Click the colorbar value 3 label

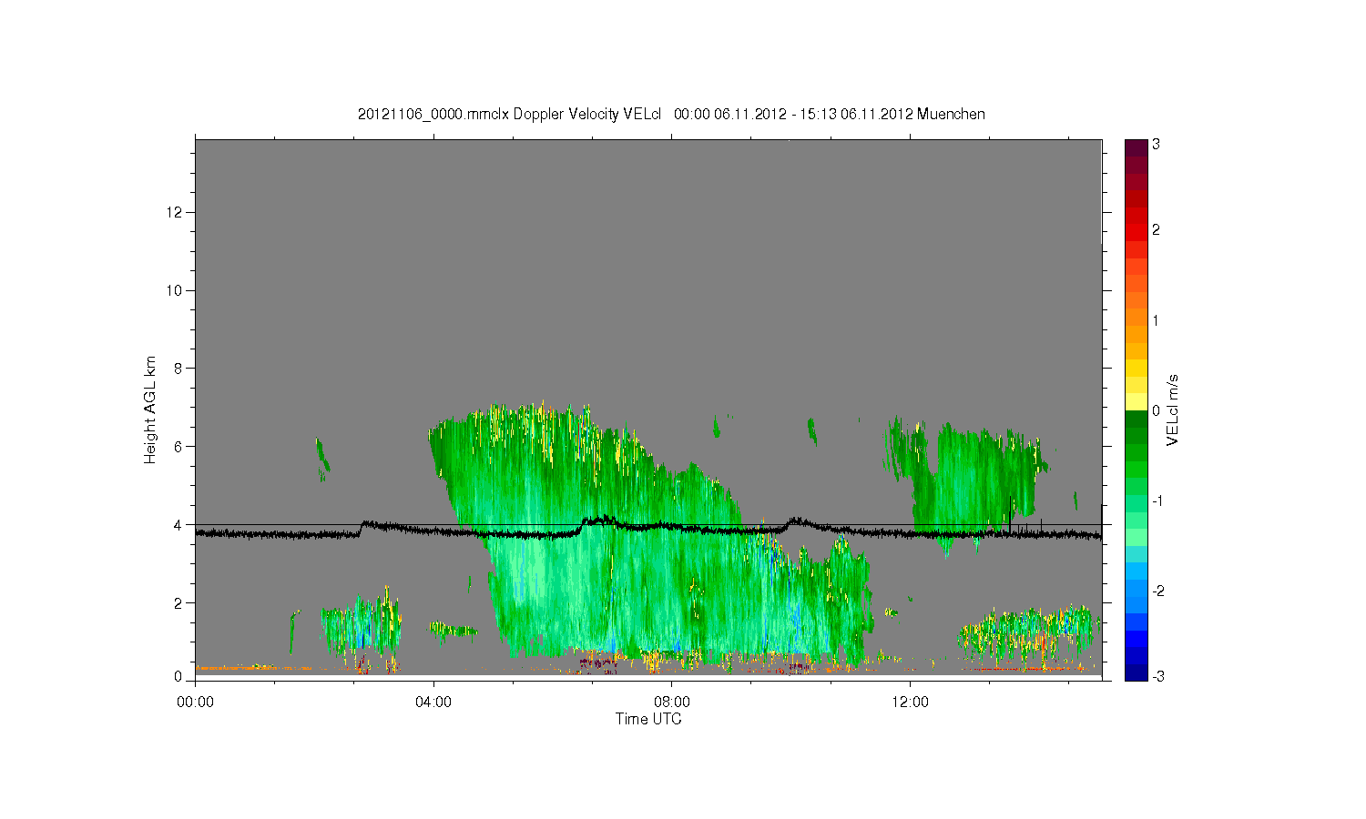1156,144
